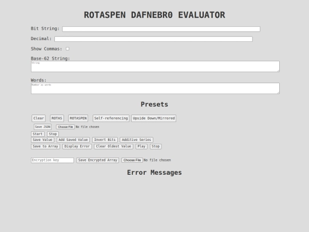Click the Play button
The image size is (309, 232).
(141, 147)
